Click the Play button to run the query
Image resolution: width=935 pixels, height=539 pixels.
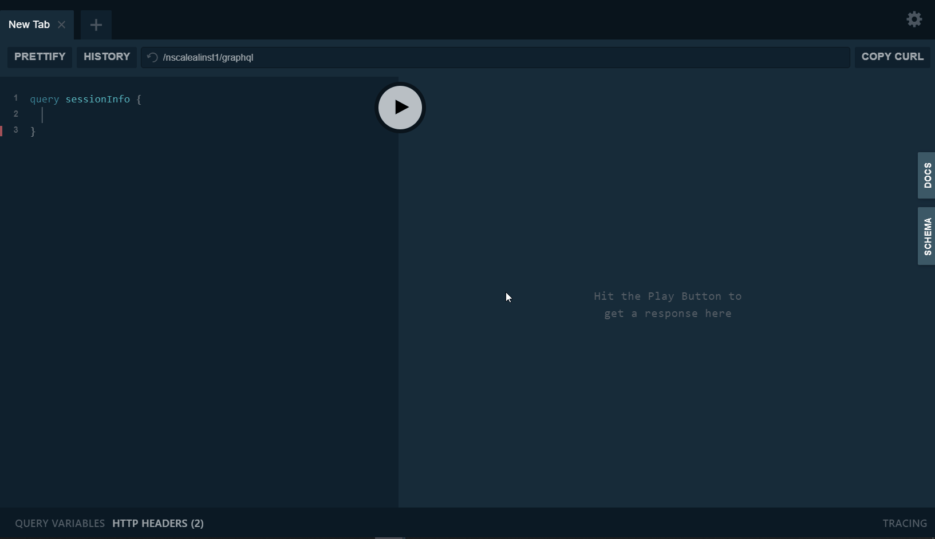pos(401,108)
